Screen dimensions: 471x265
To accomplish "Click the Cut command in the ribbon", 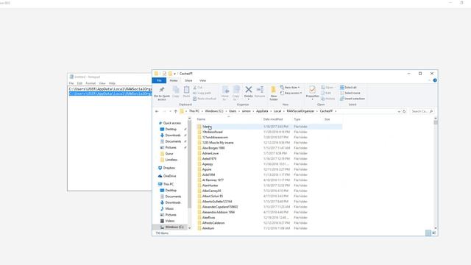I will click(x=198, y=88).
